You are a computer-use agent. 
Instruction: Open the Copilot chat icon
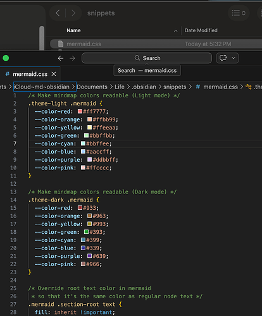(223, 58)
